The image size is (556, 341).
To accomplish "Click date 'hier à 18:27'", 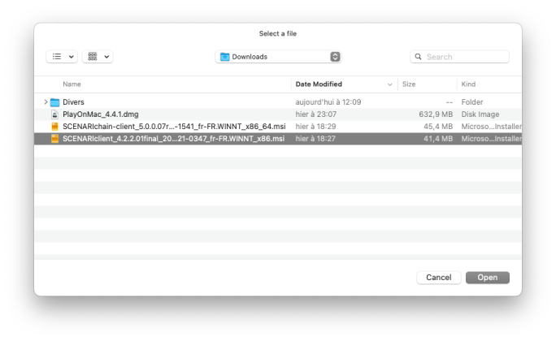I will (x=315, y=139).
